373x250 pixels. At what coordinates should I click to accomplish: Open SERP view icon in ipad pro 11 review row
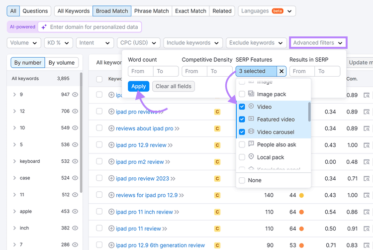point(367,229)
